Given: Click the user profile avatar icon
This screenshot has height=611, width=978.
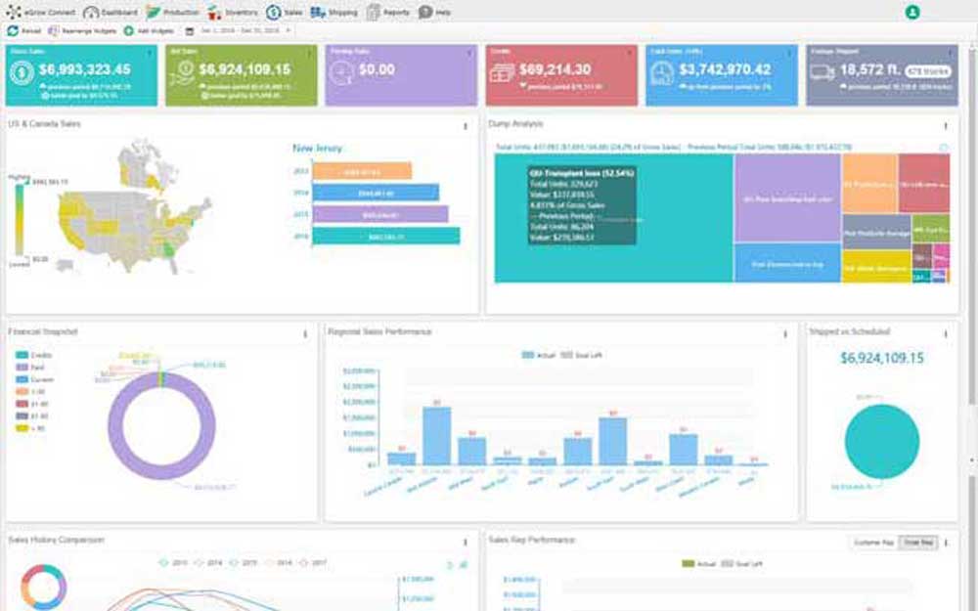Looking at the screenshot, I should [x=912, y=13].
